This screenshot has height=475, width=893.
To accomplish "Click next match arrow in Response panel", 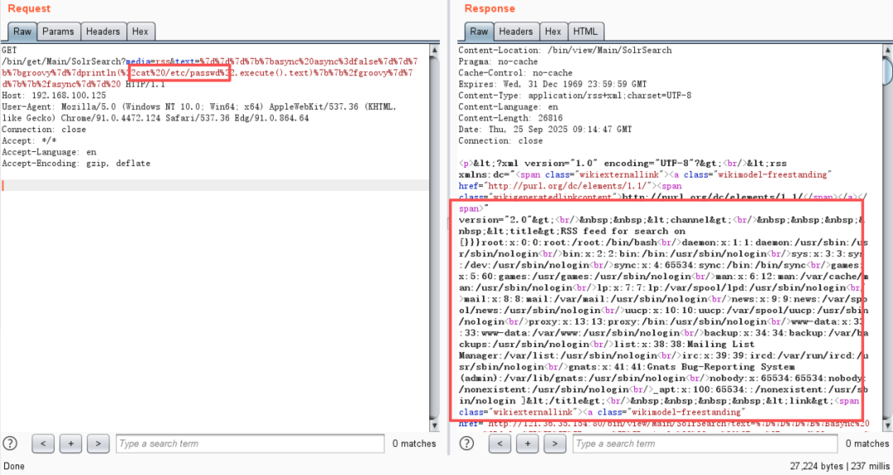I will tap(556, 444).
